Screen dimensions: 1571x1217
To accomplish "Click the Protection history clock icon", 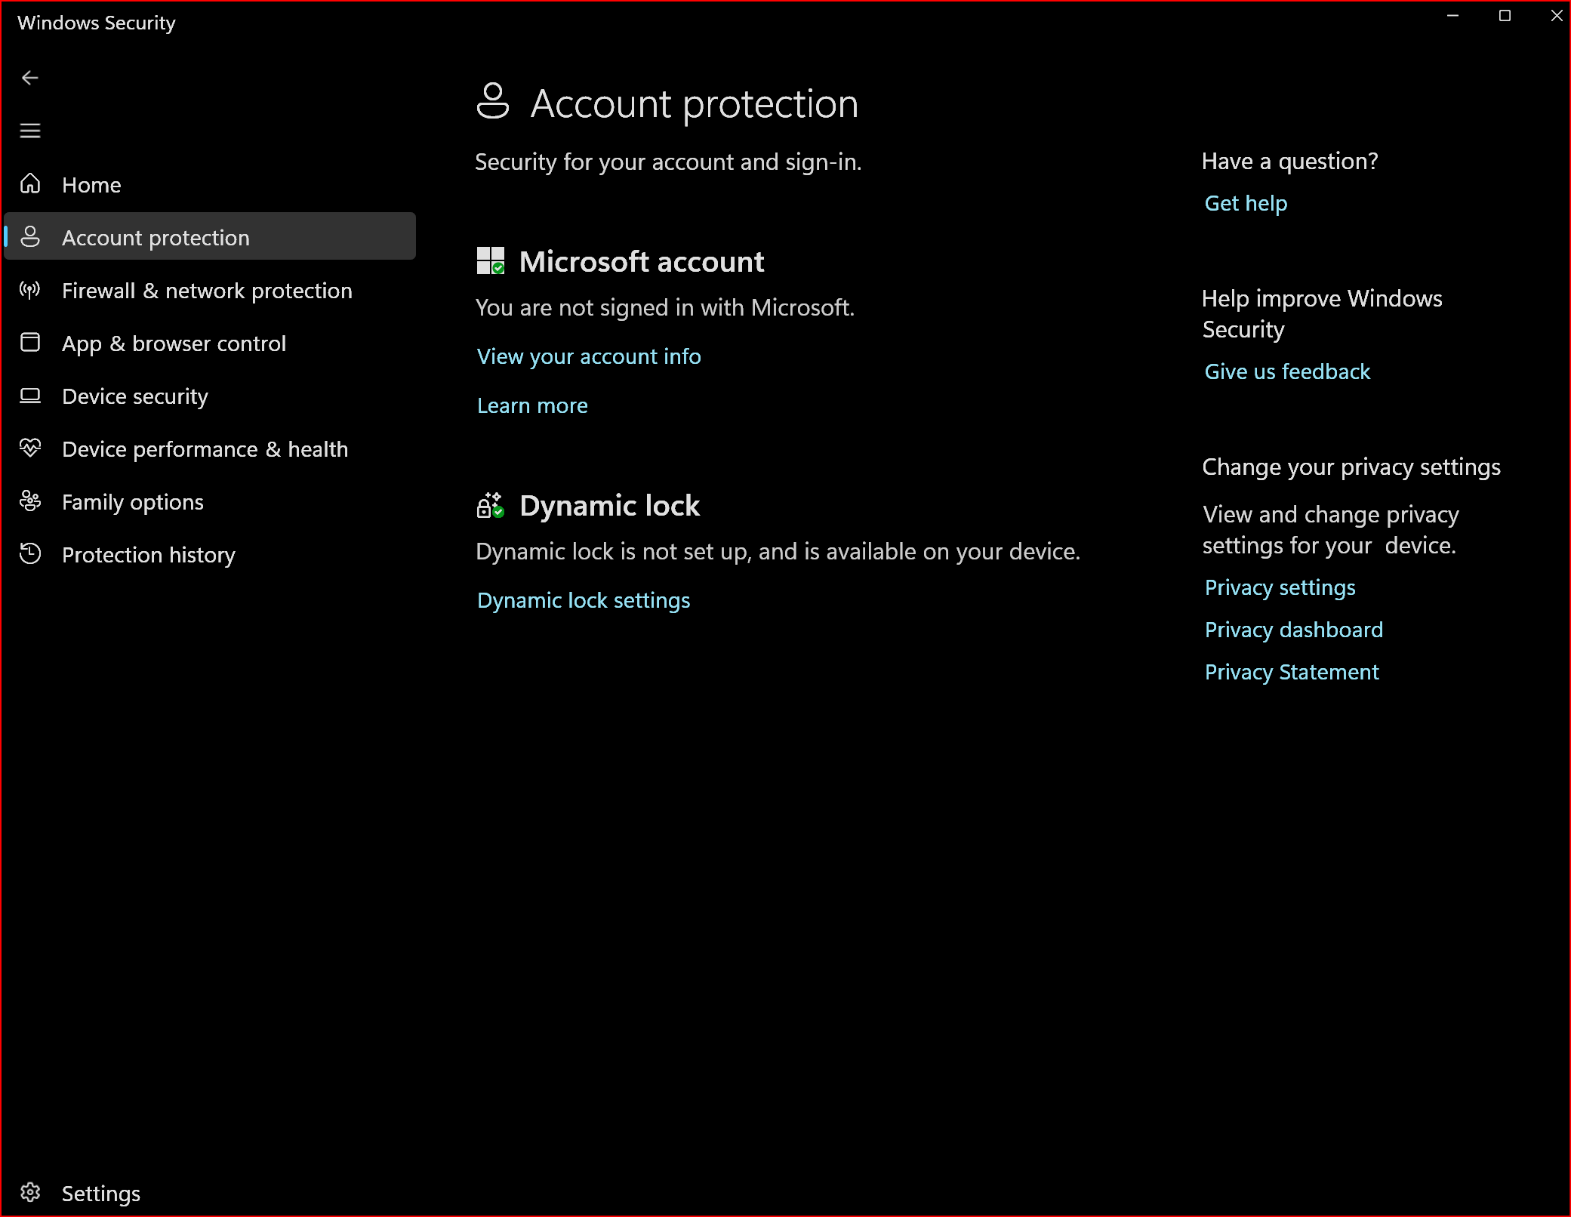I will point(30,554).
